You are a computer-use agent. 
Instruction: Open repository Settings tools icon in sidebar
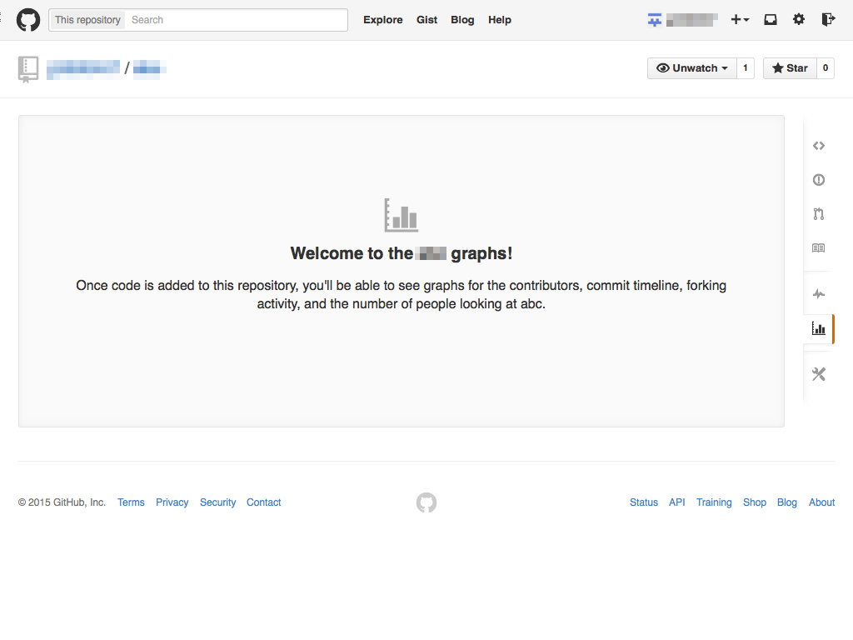point(818,374)
